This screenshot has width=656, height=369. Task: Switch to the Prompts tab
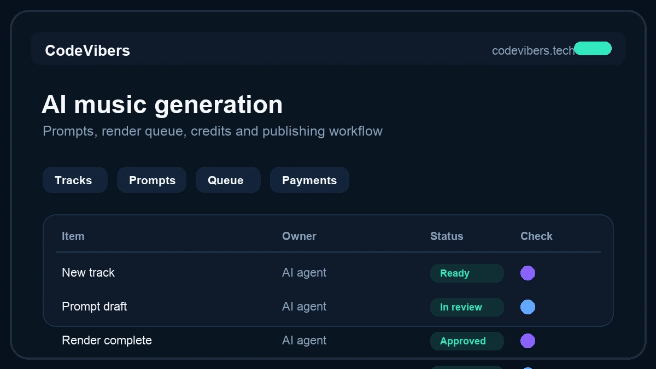pos(151,180)
